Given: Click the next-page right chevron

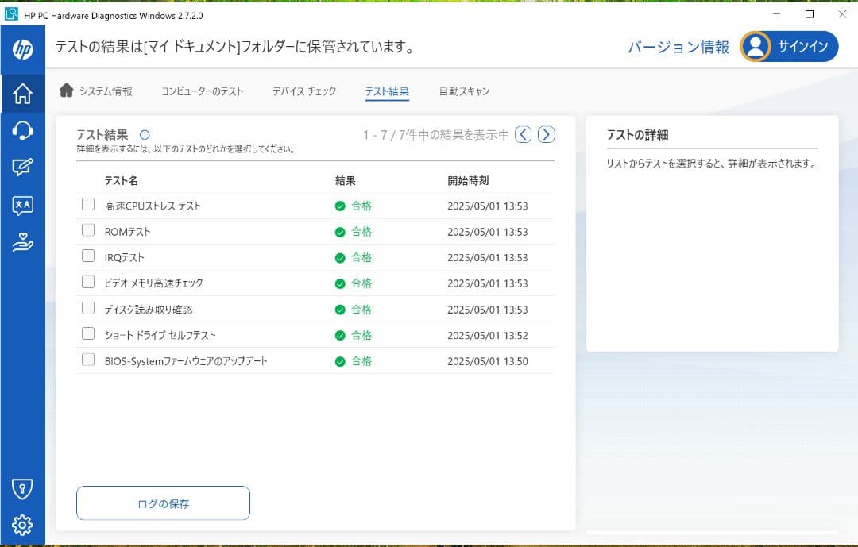Looking at the screenshot, I should point(546,134).
